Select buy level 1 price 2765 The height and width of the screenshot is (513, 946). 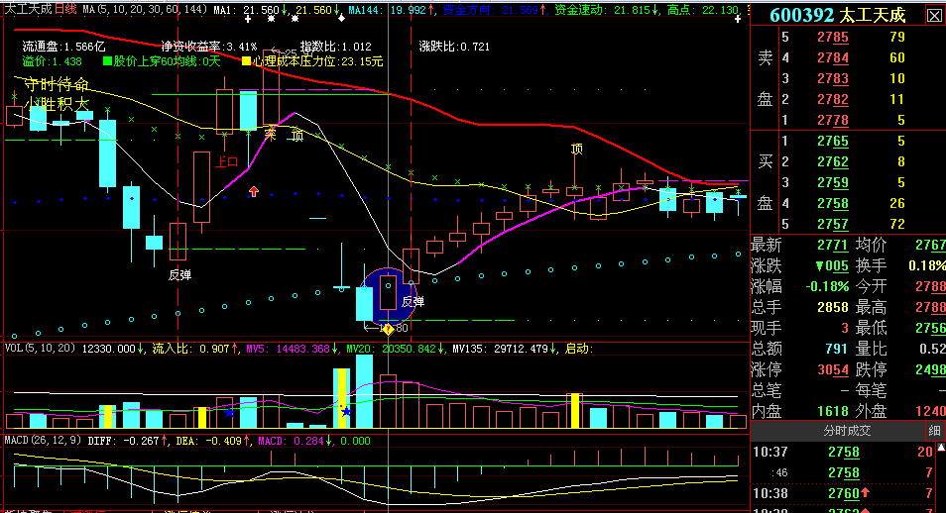[x=833, y=142]
